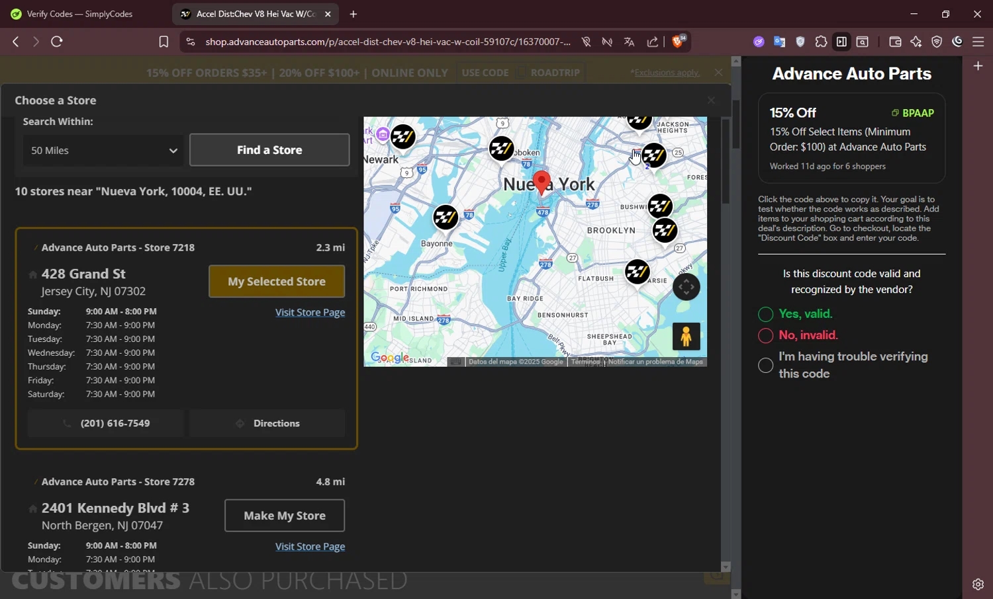Click Make My Store for Store 7278
Screen dimensions: 993x599
coord(284,516)
